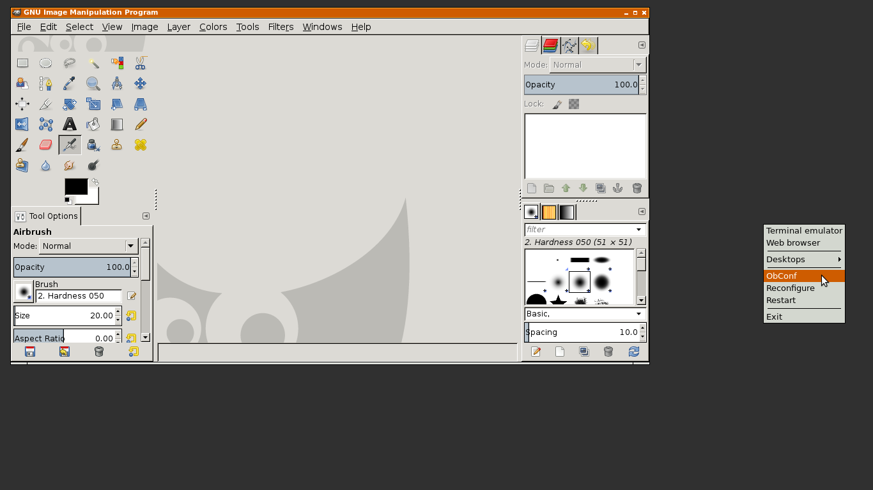Select the Bucket Fill tool
Image resolution: width=873 pixels, height=490 pixels.
pyautogui.click(x=93, y=124)
